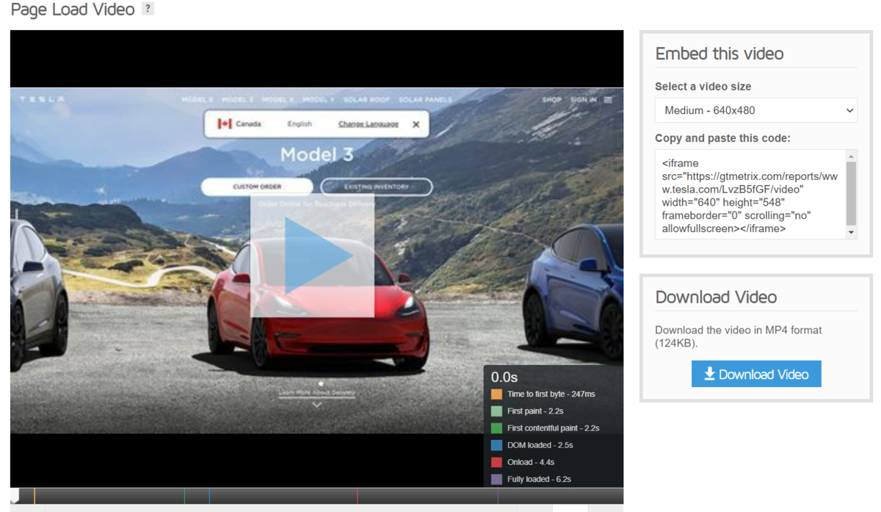Click the 'Download Video' panel heading
Viewport: 881px width, 512px height.
[x=716, y=297]
